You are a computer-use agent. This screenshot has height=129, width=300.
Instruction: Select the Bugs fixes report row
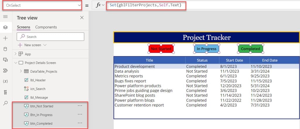click(130, 81)
